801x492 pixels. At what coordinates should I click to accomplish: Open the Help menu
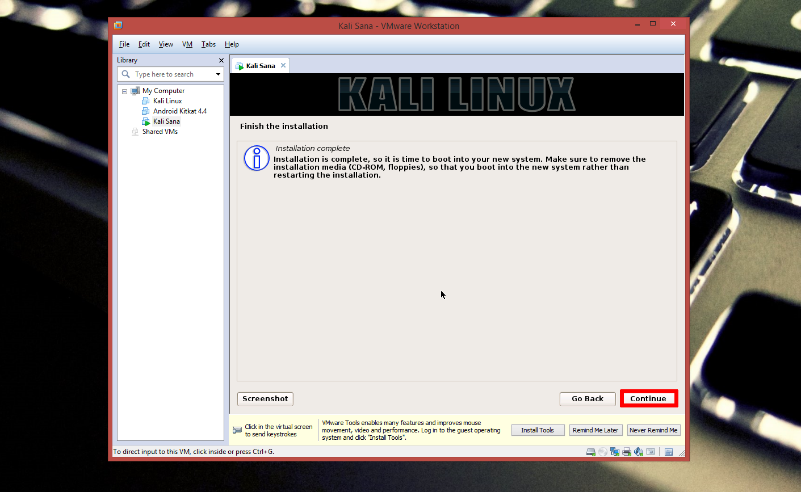pyautogui.click(x=232, y=44)
